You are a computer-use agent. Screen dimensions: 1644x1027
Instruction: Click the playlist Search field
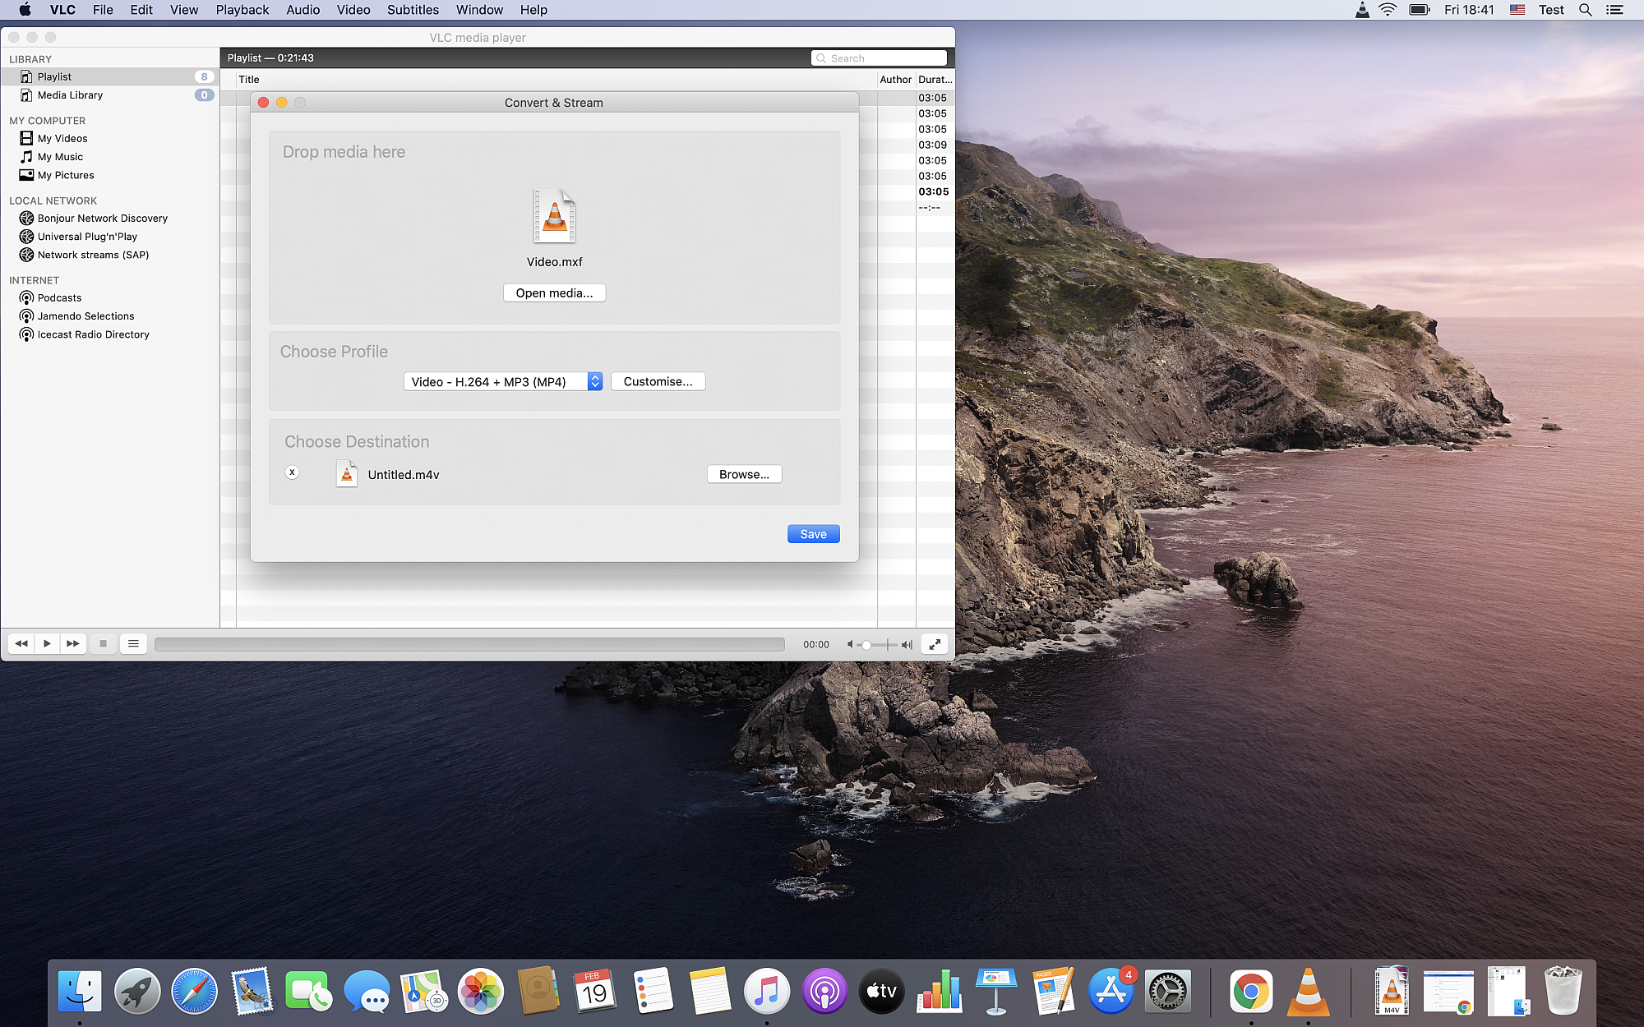tap(884, 58)
